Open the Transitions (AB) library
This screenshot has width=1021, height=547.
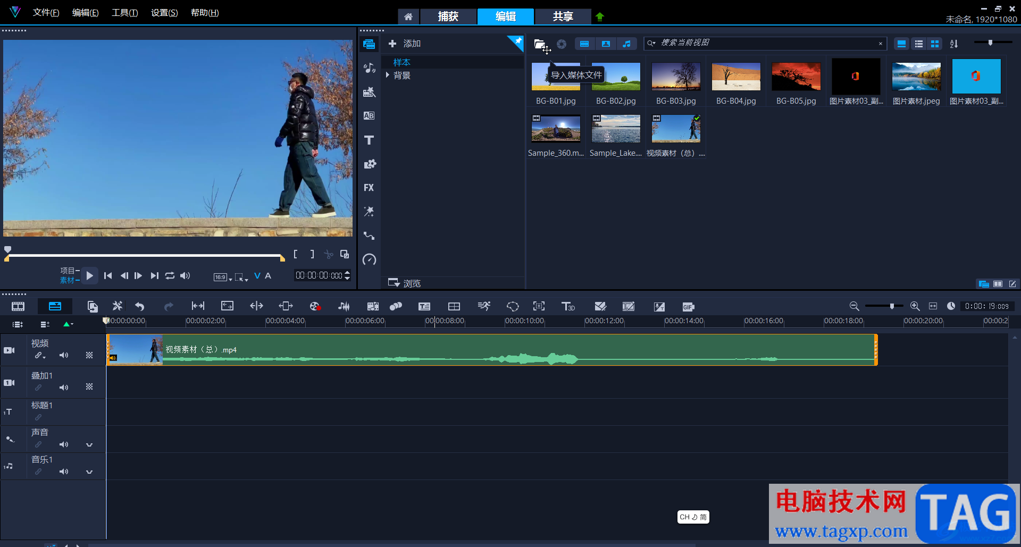click(x=369, y=116)
